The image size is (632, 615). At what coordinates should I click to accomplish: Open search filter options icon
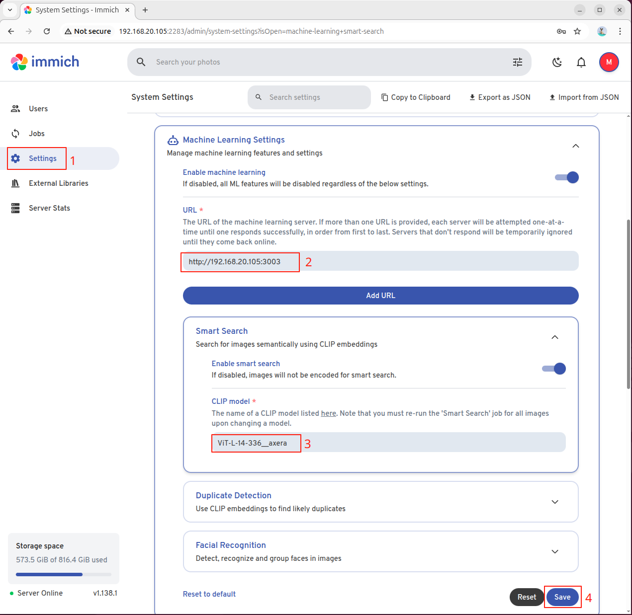coord(518,62)
